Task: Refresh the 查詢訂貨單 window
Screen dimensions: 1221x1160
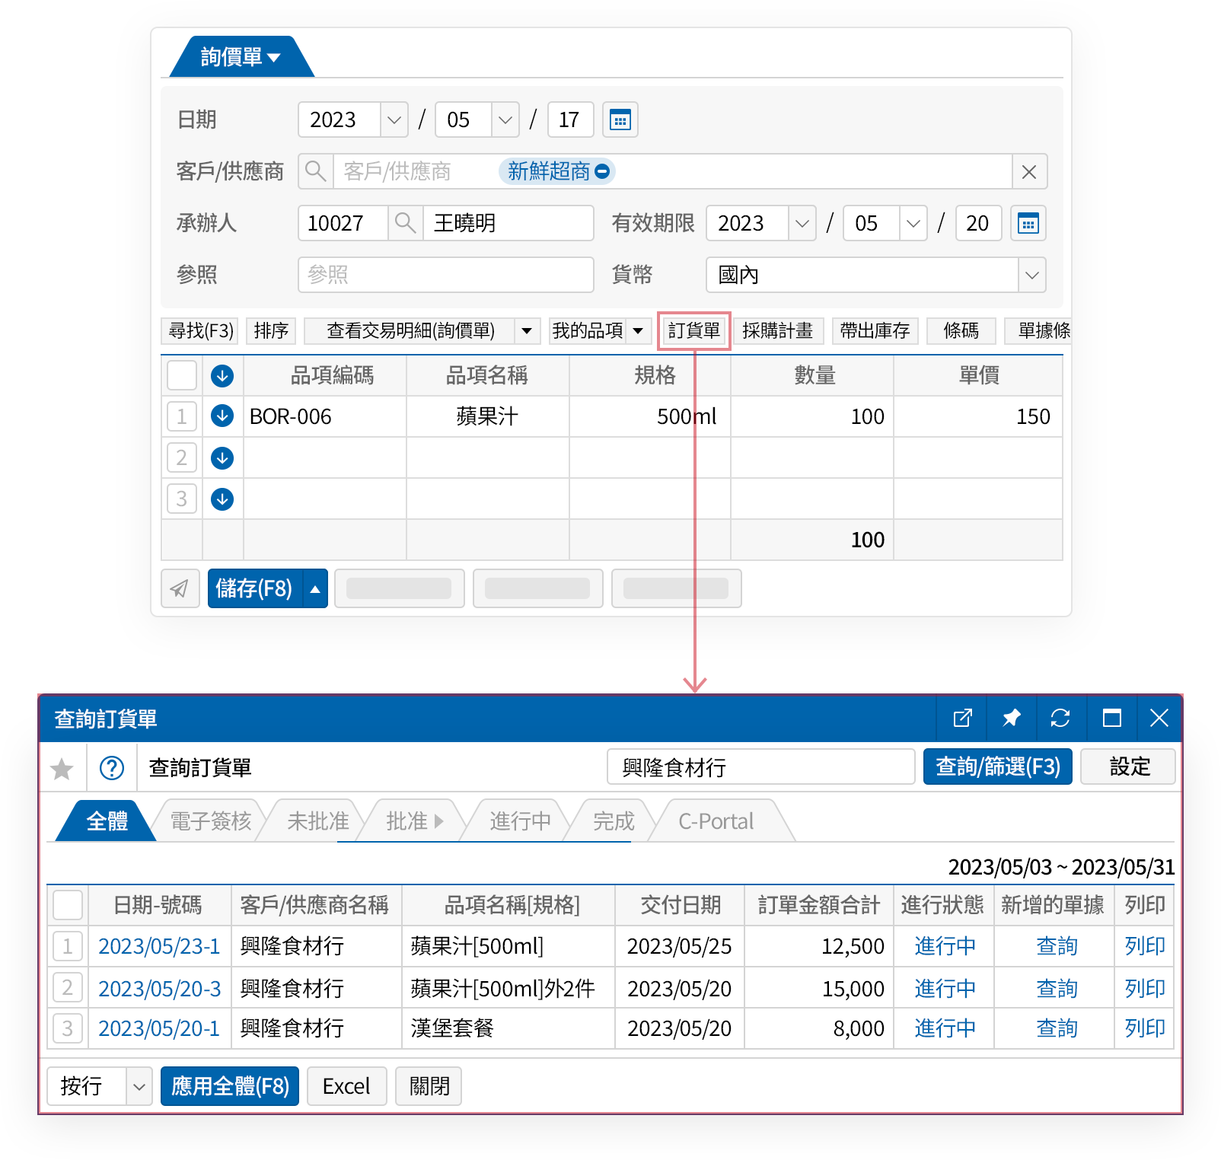Action: click(1061, 718)
